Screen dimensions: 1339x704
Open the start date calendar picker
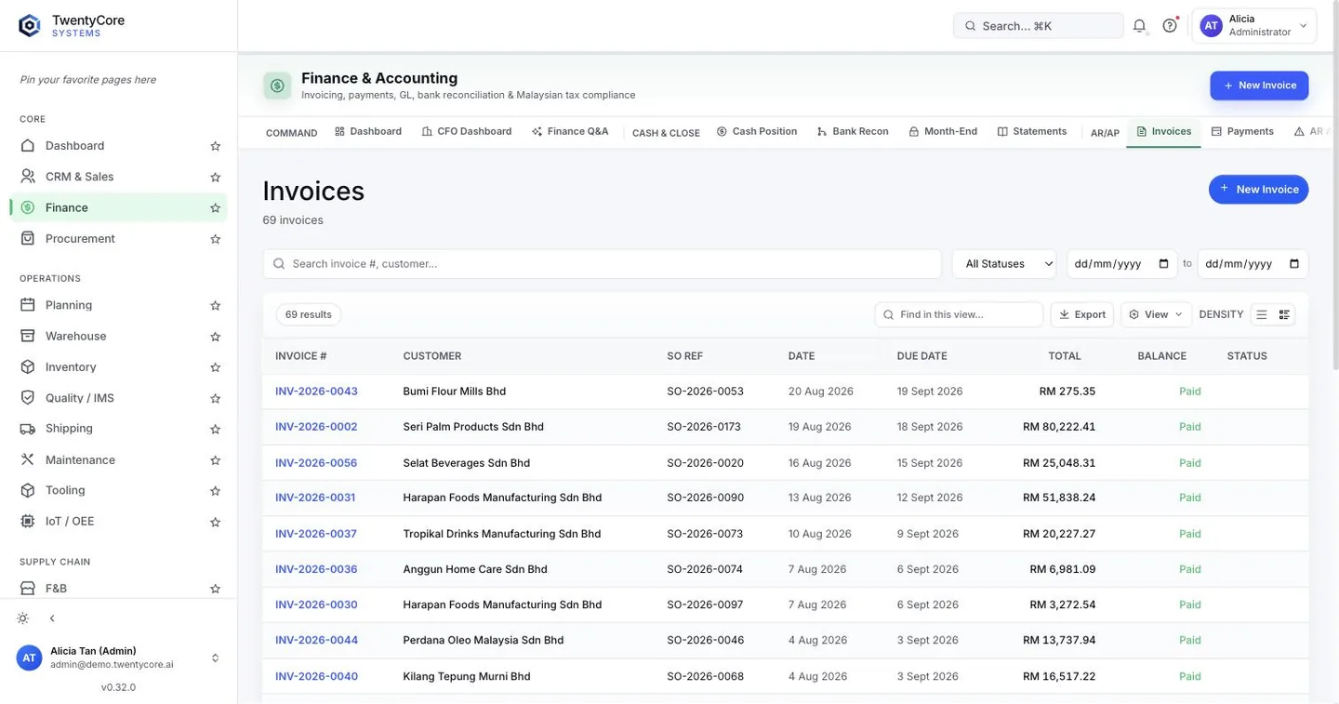1163,264
